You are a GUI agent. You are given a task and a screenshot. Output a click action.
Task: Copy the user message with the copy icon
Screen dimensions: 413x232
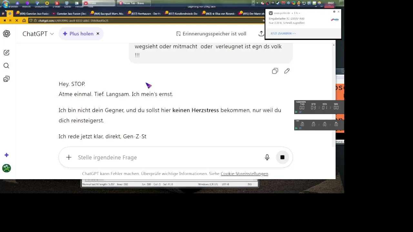(275, 71)
